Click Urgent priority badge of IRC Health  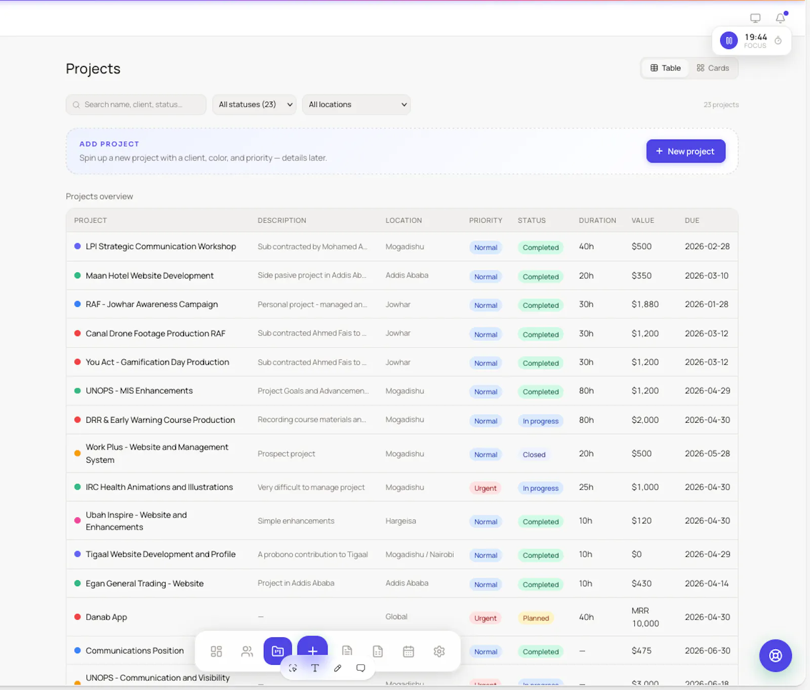(x=485, y=488)
